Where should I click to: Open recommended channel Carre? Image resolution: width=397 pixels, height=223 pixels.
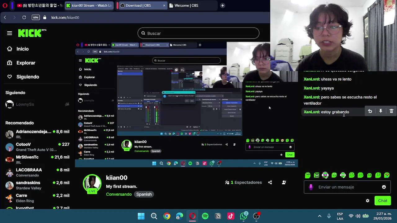pos(37,198)
